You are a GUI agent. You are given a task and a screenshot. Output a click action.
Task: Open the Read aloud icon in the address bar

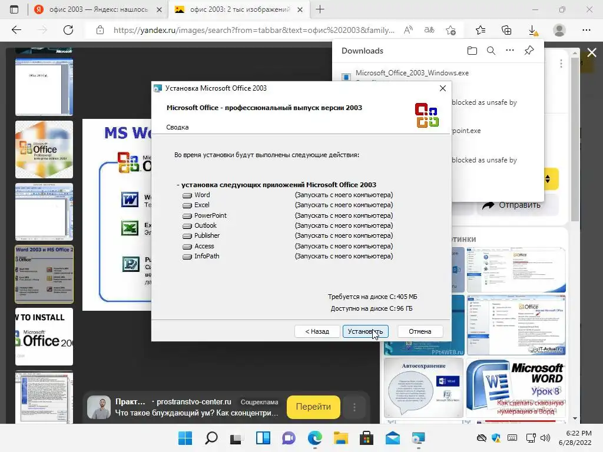(408, 30)
